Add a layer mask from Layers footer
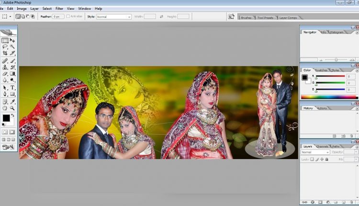The width and height of the screenshot is (359, 206). [x=320, y=202]
